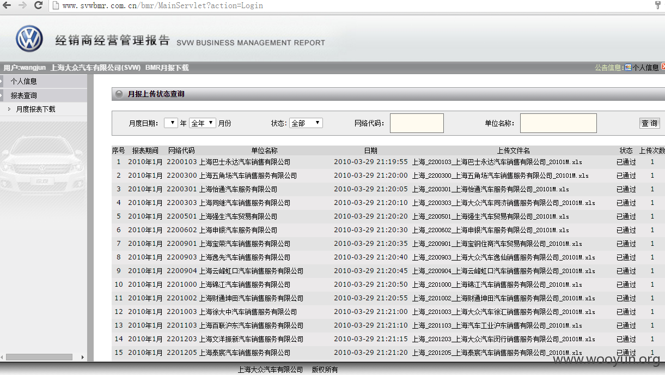Click the round icon beside 月报上传状态查询

coord(119,94)
